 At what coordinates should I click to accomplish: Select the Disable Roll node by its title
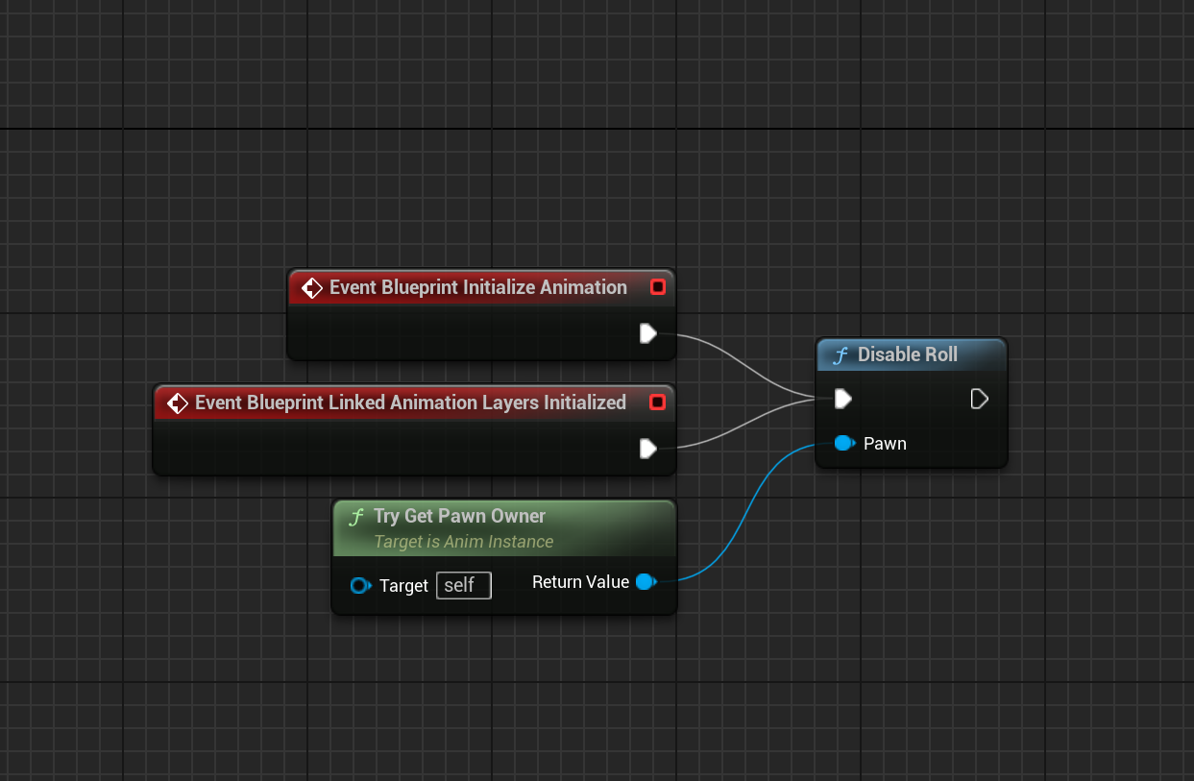[x=907, y=354]
